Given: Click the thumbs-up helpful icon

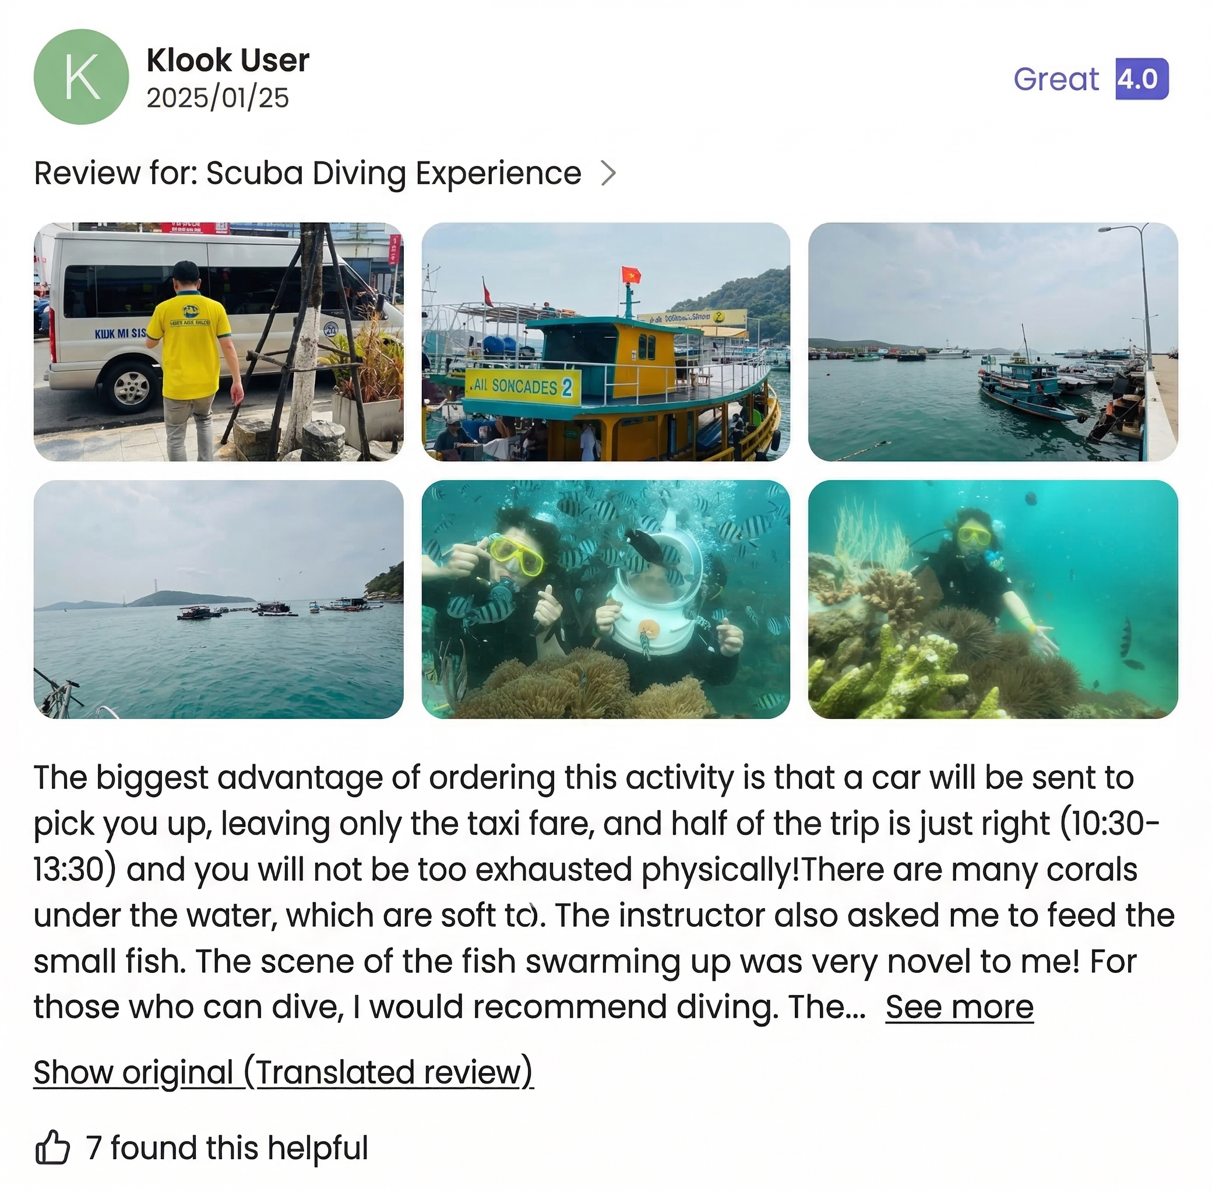Looking at the screenshot, I should pyautogui.click(x=52, y=1148).
